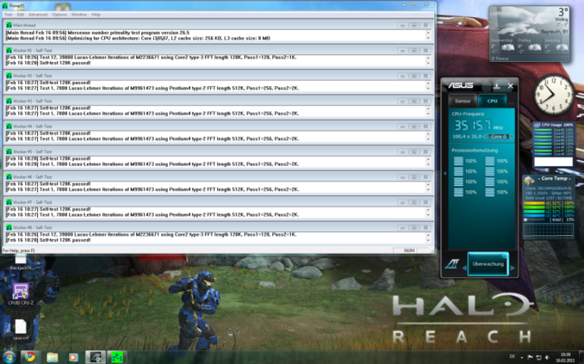
Task: Select the CPU tab in ASUS monitor
Action: click(492, 100)
